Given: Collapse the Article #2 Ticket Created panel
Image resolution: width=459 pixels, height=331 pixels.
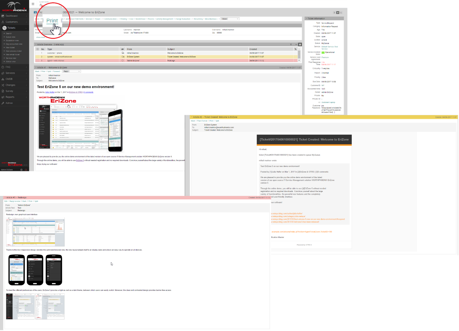Looking at the screenshot, I should 192,117.
